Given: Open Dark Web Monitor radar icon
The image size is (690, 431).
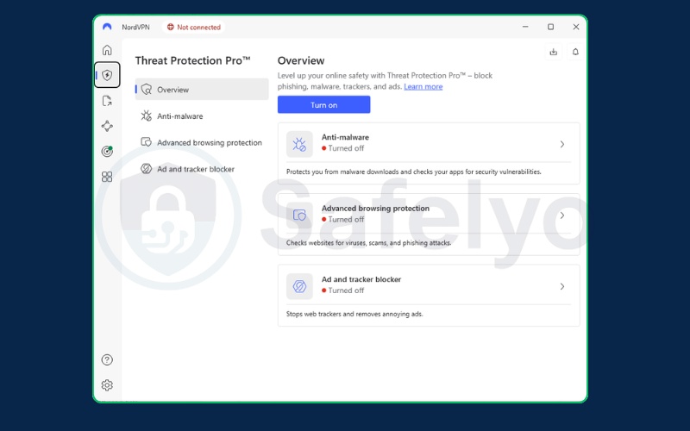Looking at the screenshot, I should pos(107,152).
